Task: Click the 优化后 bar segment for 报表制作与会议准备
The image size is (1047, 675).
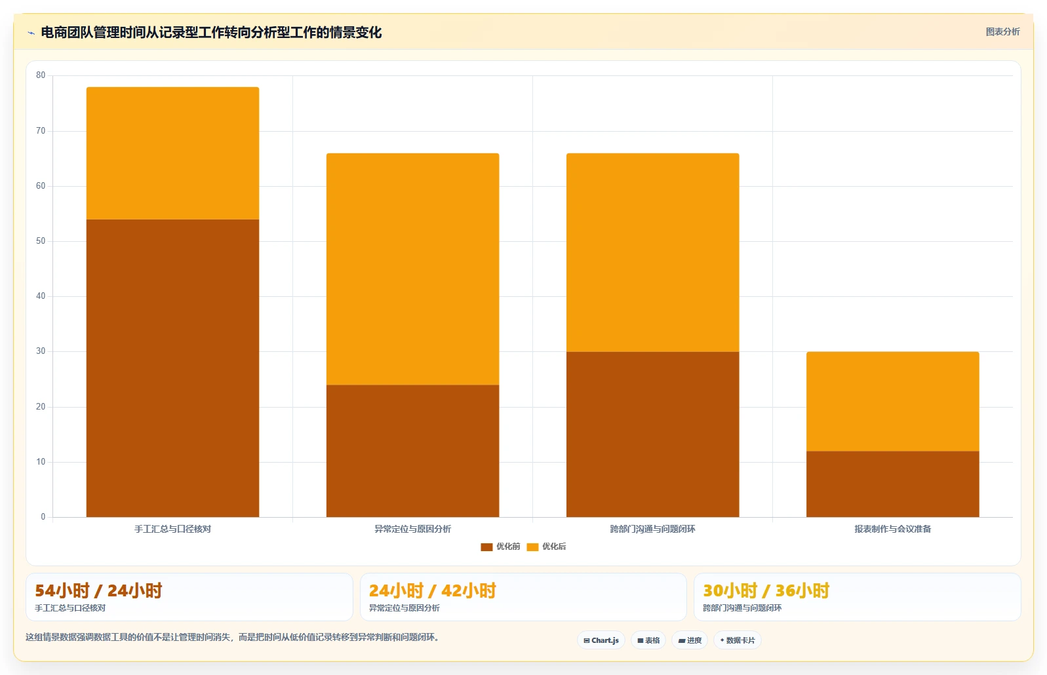Action: 892,401
